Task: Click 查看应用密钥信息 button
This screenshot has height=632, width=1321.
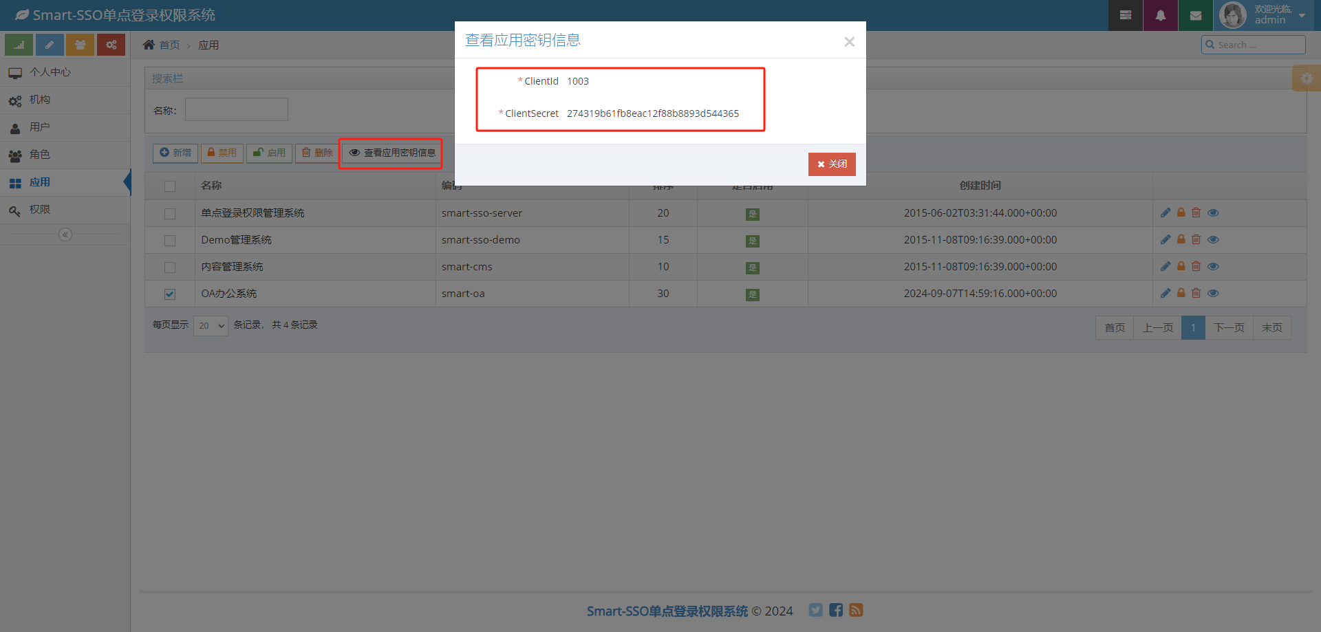Action: tap(392, 153)
